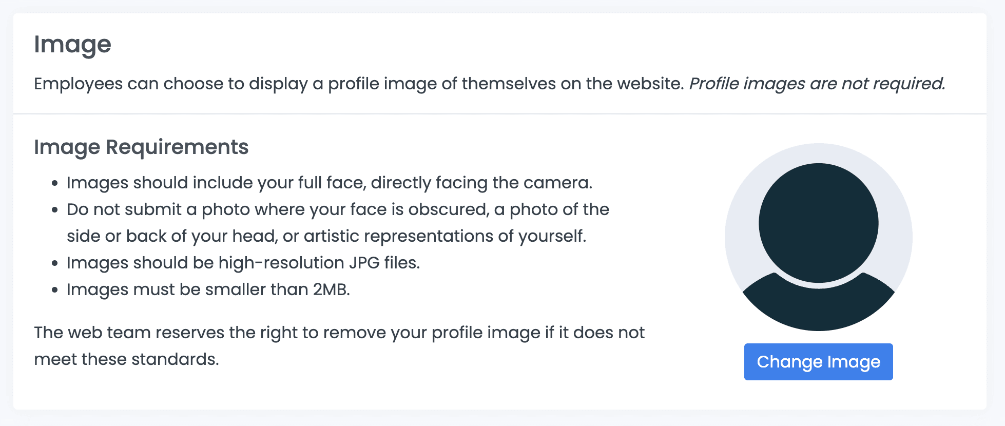Click the bullet about including your full face

click(x=330, y=183)
